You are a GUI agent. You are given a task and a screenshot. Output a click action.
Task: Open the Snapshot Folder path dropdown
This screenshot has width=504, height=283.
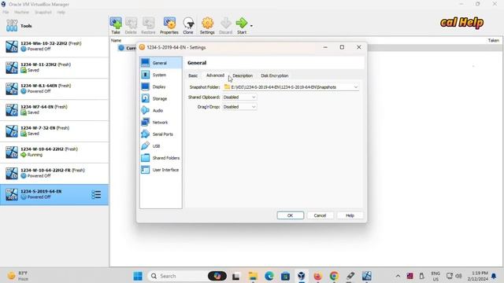291,87
